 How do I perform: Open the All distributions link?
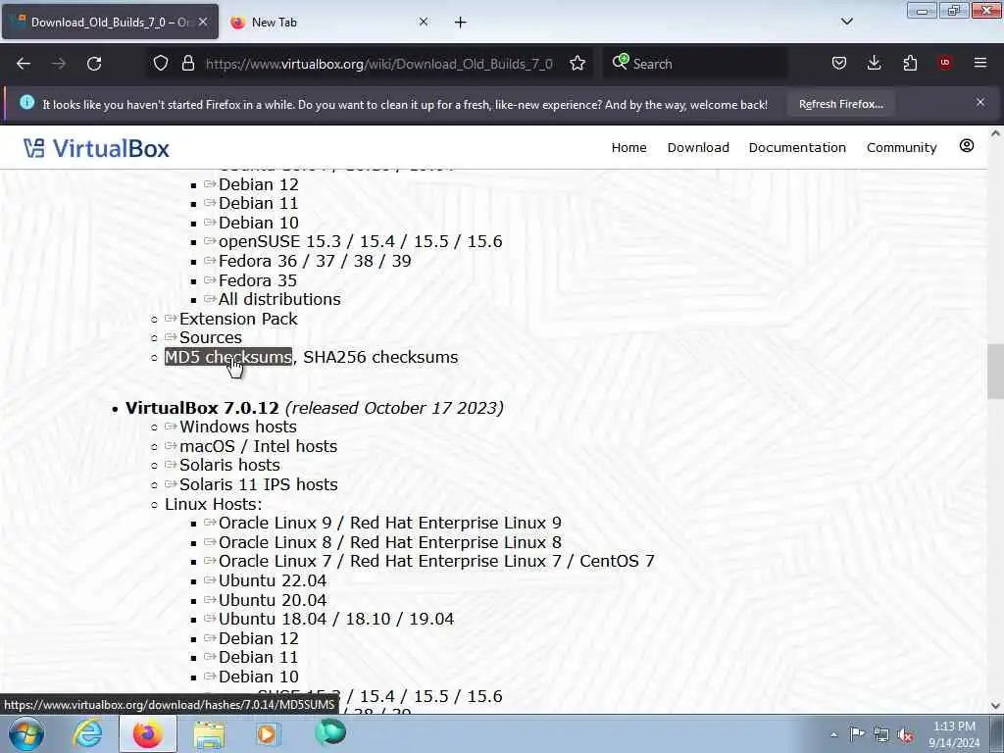click(279, 300)
